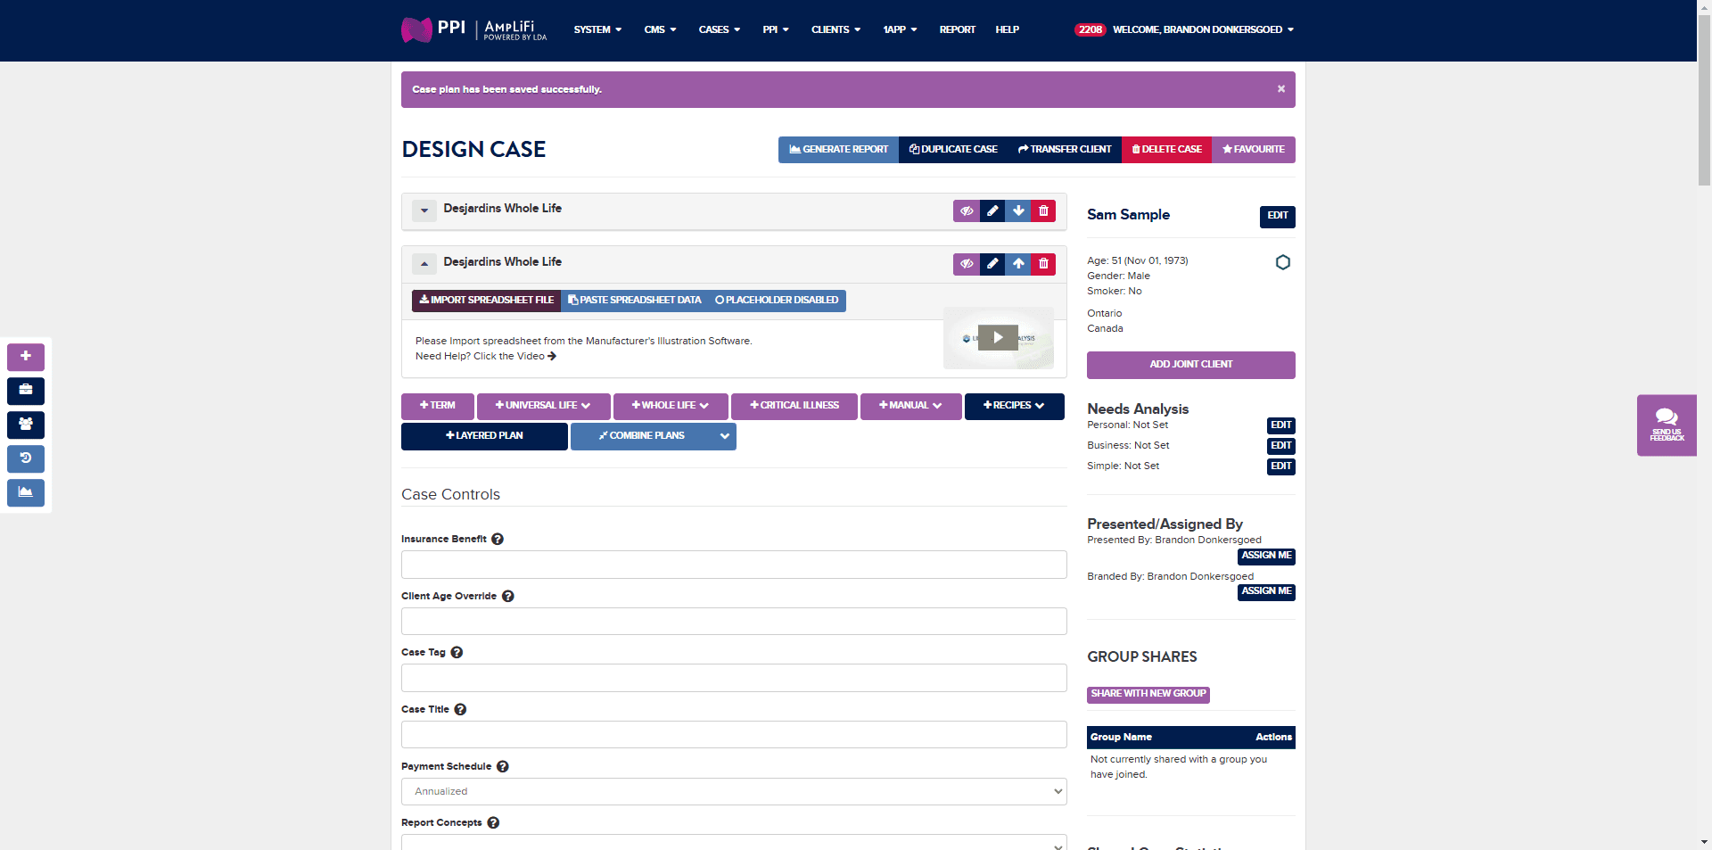
Task: Open the CLIENTS menu
Action: coord(835,29)
